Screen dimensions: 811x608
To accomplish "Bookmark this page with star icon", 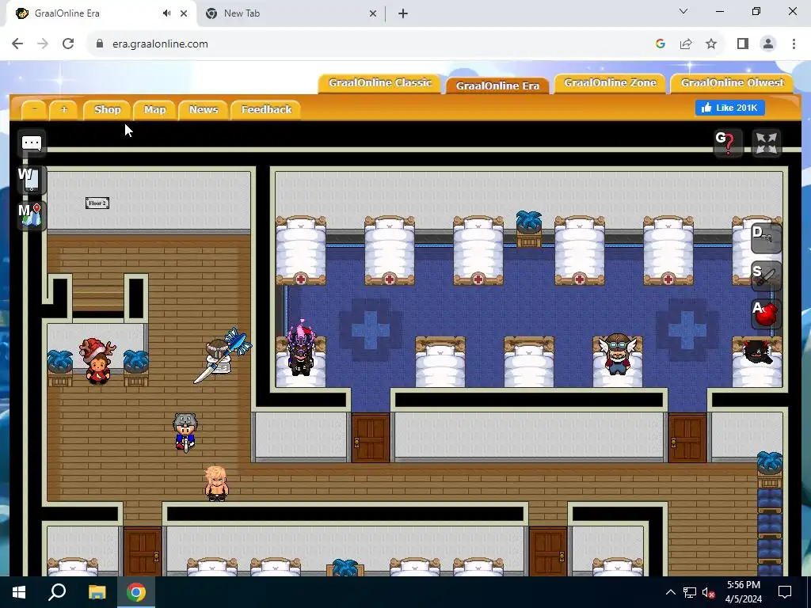I will click(x=711, y=44).
